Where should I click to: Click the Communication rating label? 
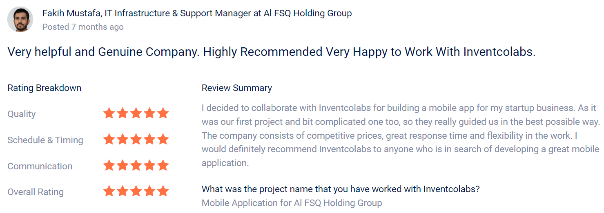pos(40,166)
